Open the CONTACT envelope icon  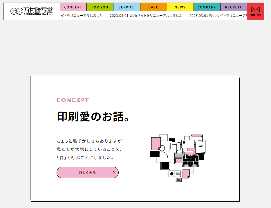pyautogui.click(x=255, y=10)
